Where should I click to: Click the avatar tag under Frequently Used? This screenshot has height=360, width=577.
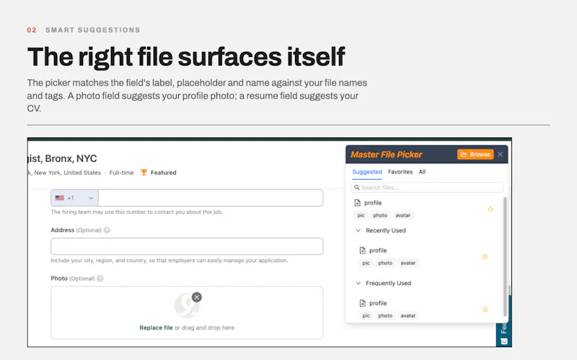(408, 315)
